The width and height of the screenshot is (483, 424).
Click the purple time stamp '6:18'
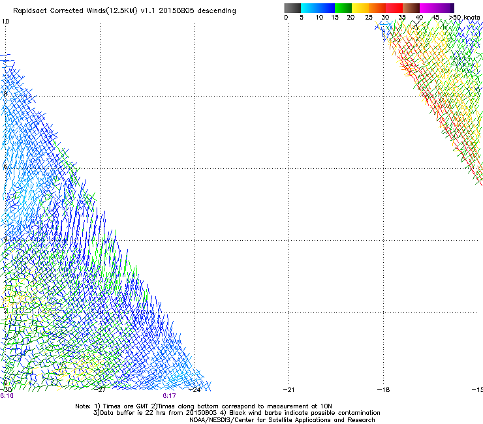7,396
